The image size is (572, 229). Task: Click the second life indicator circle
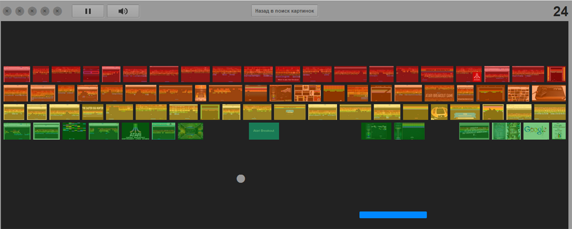pyautogui.click(x=20, y=11)
